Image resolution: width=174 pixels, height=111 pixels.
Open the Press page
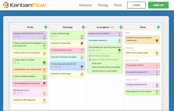[118, 5]
